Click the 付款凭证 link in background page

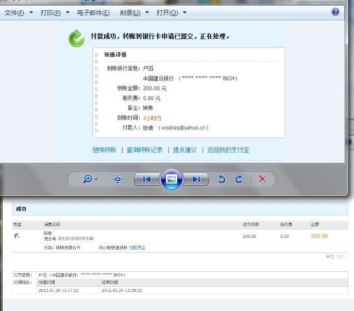[x=137, y=248]
